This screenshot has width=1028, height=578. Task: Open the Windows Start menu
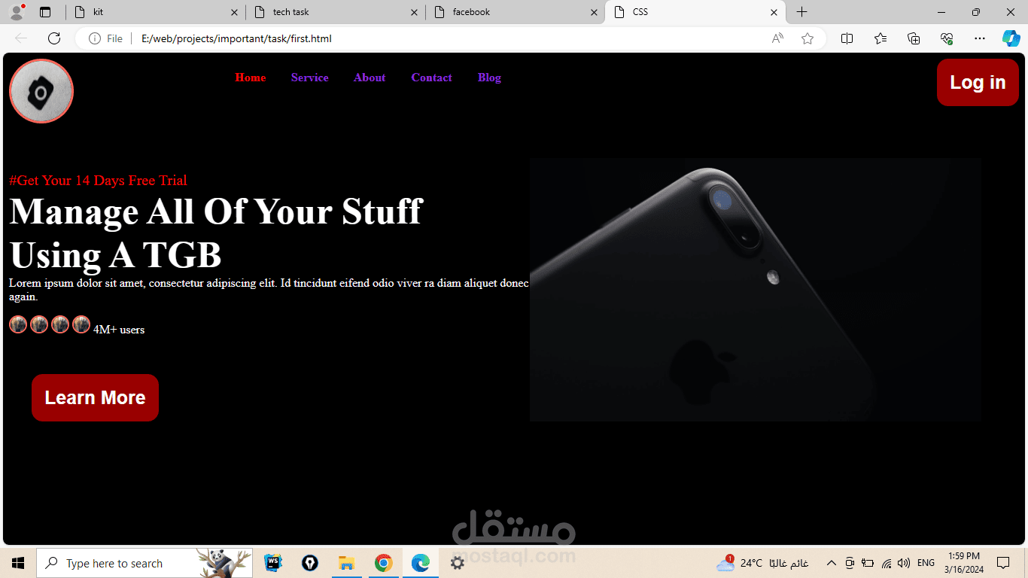tap(18, 563)
